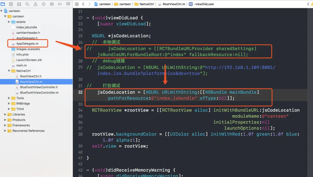This screenshot has width=313, height=177.
Task: Select the Frameworks group row
Action: click(x=36, y=125)
